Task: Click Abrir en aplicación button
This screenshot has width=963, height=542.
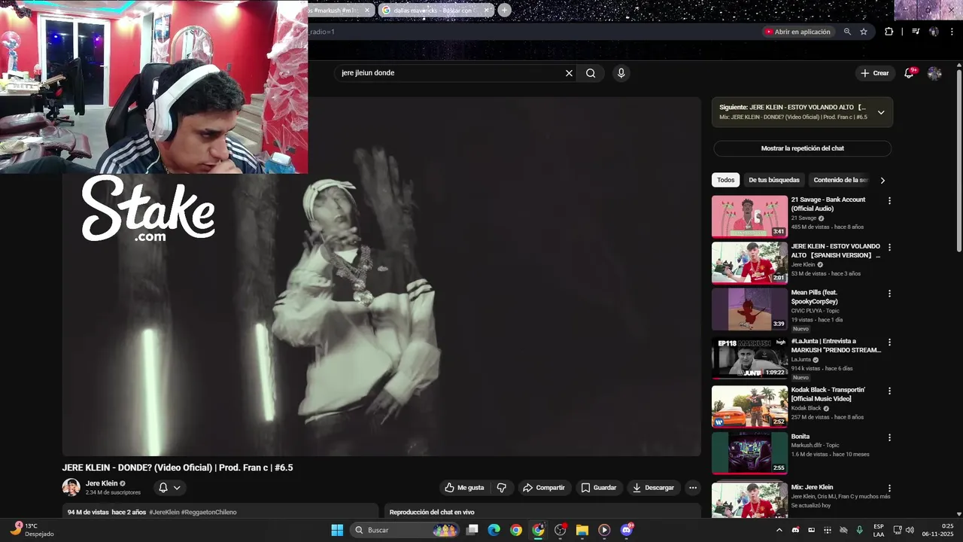Action: (797, 32)
